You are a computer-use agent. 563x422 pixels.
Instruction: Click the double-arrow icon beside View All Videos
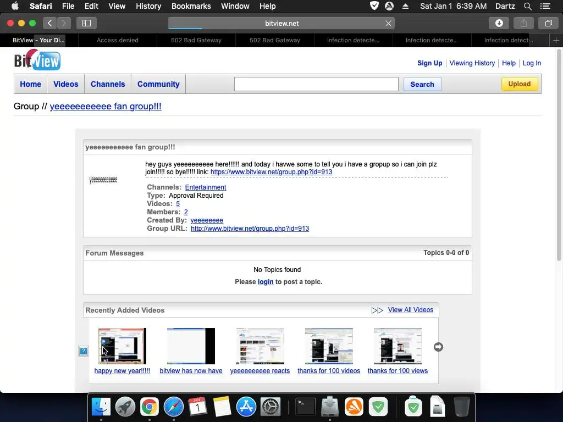[377, 310]
